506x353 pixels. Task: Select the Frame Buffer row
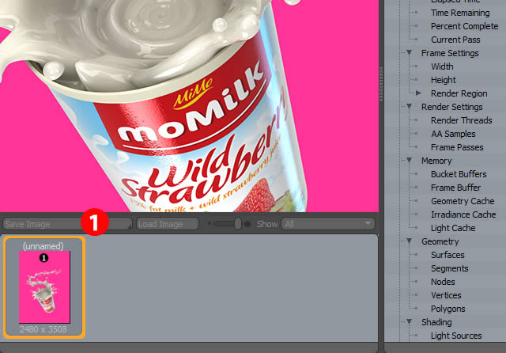pos(455,188)
